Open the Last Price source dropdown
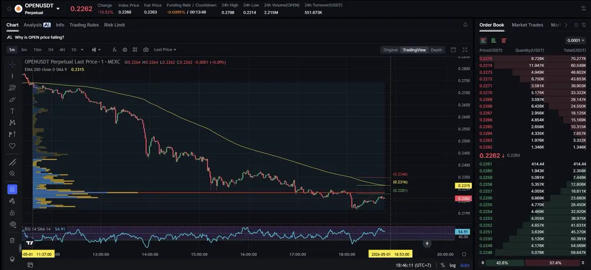 point(165,50)
